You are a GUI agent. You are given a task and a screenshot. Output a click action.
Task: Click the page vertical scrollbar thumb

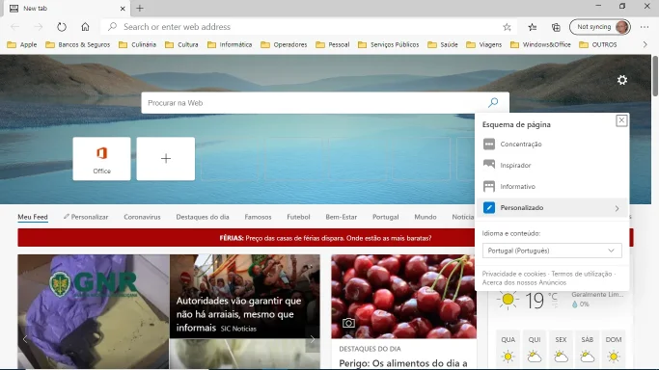[655, 76]
